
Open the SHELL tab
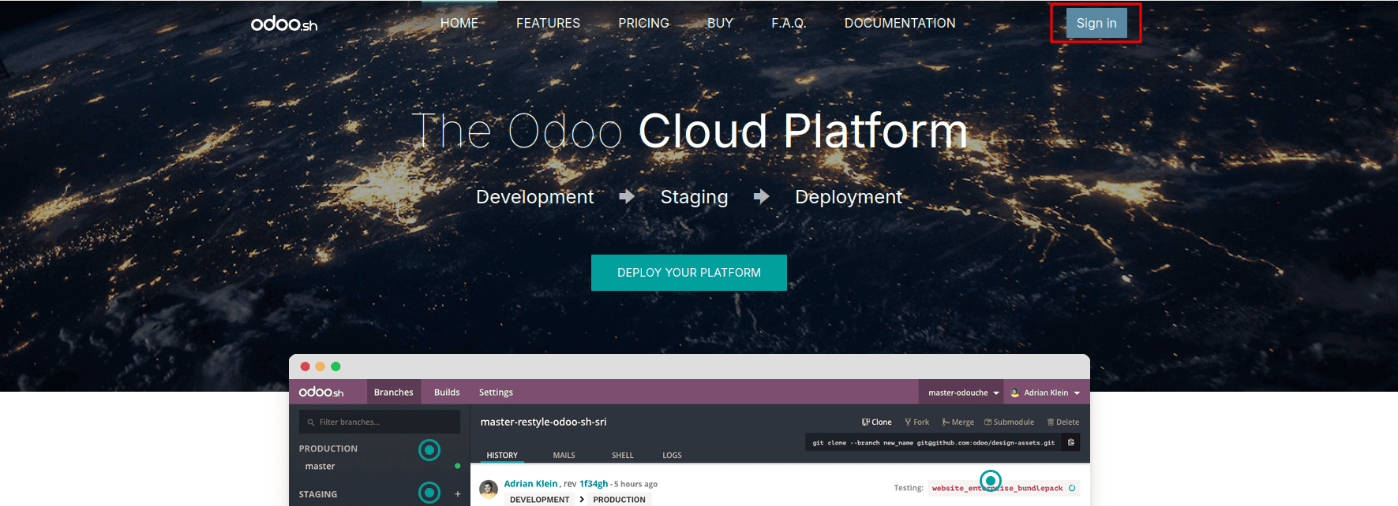(622, 455)
